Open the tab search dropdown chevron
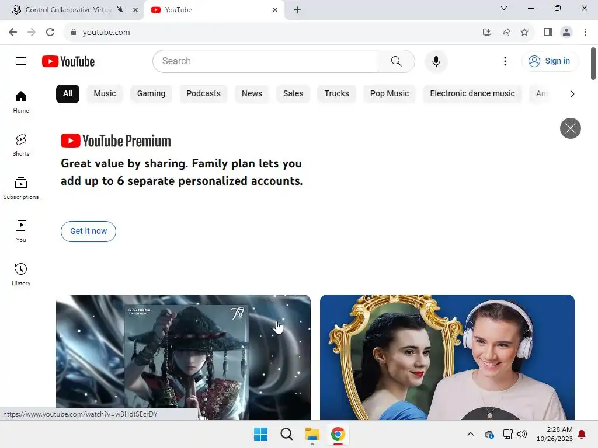598x448 pixels. (x=504, y=8)
